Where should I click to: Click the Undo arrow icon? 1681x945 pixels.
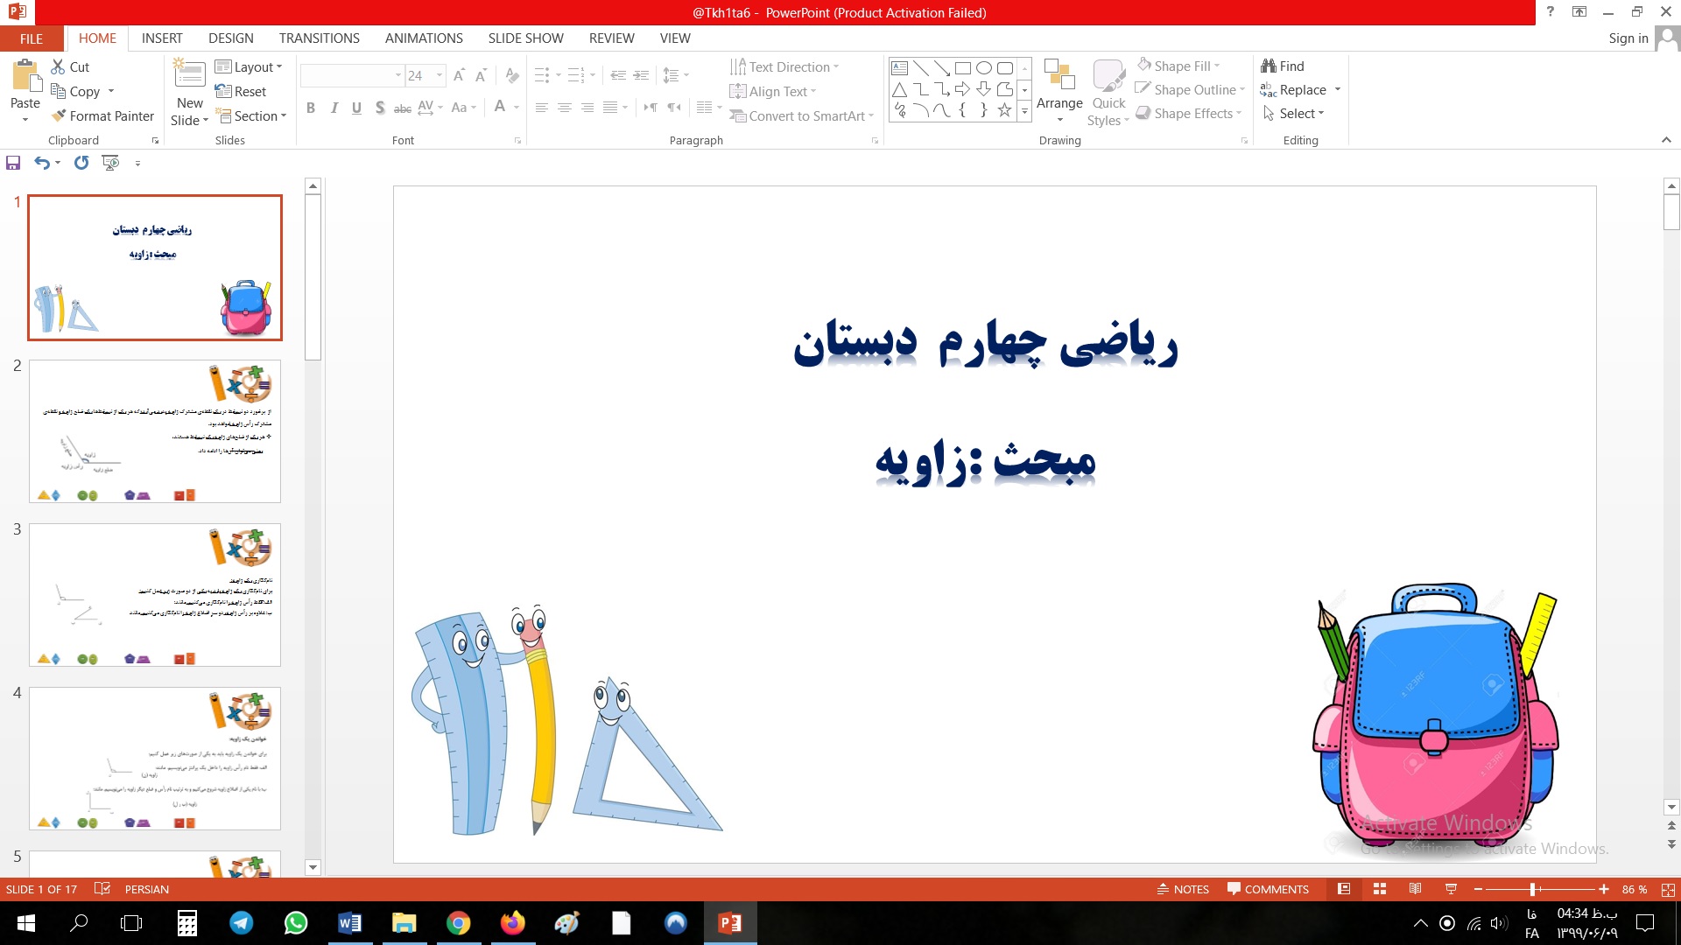pyautogui.click(x=41, y=163)
